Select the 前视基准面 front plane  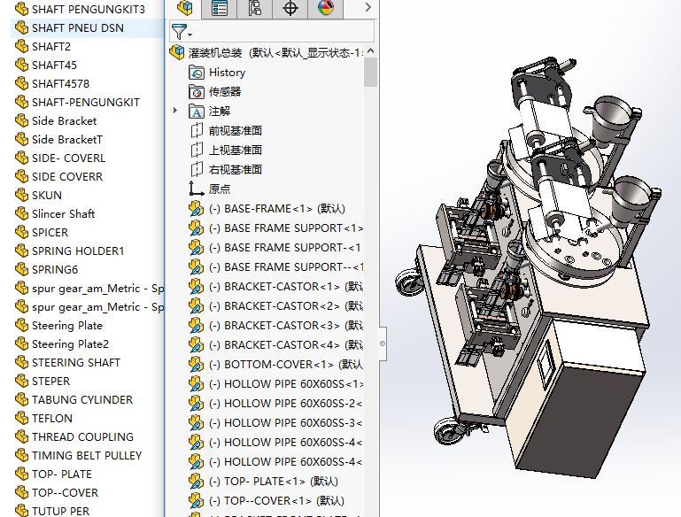[235, 131]
